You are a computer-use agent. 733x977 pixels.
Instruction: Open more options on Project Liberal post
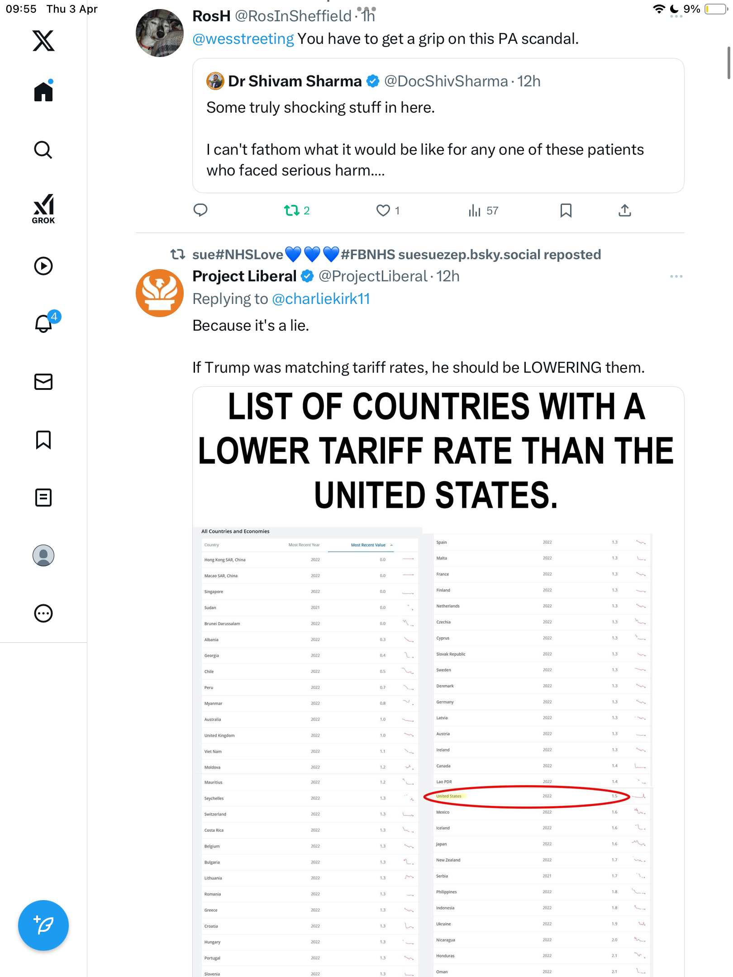[x=676, y=276]
